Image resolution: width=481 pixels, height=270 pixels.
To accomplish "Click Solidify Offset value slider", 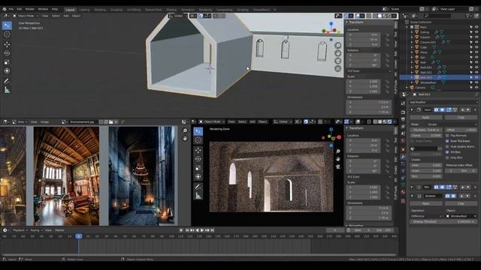I will click(x=461, y=130).
